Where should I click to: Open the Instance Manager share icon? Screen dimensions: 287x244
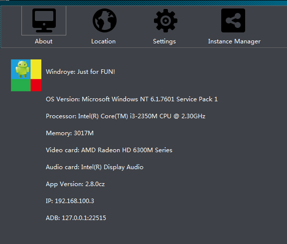233,20
